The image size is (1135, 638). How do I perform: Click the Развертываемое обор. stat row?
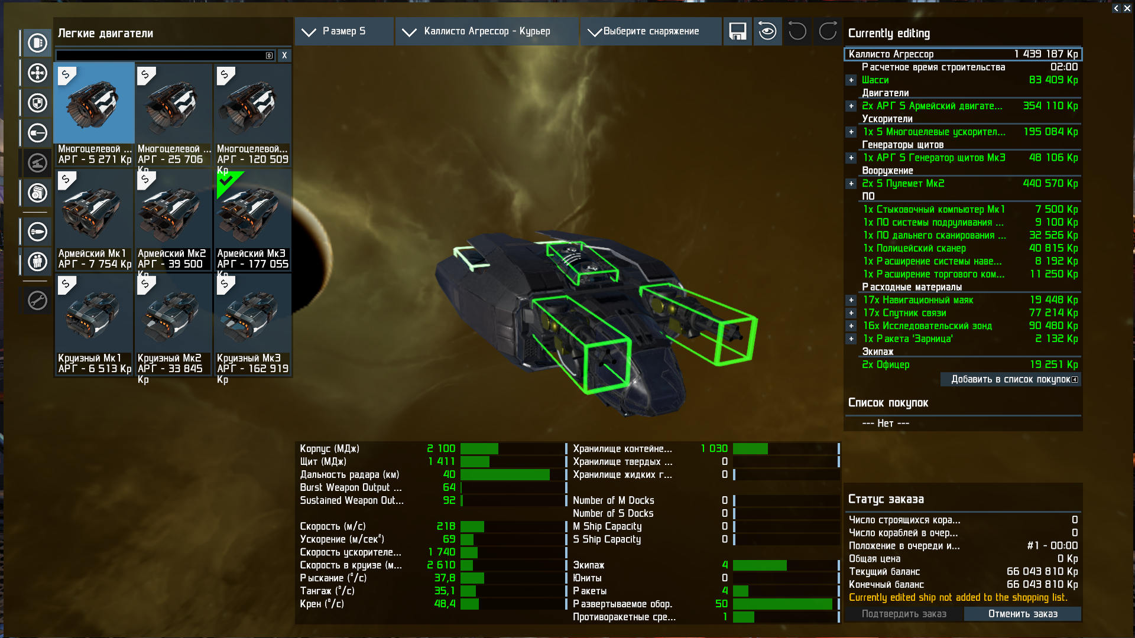[705, 604]
